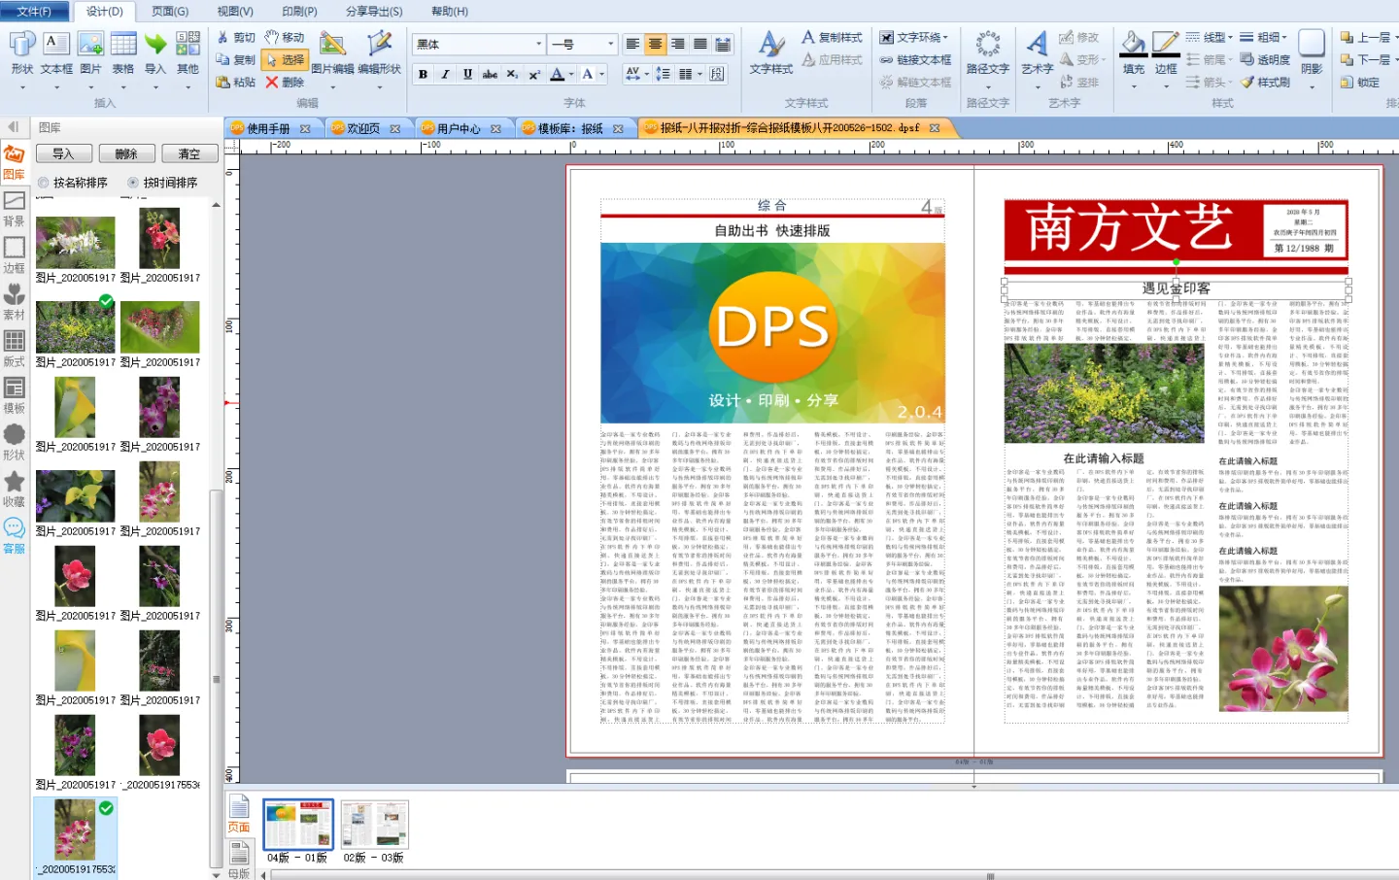Click the 移动 hand move tool
This screenshot has width=1399, height=880.
(x=285, y=37)
